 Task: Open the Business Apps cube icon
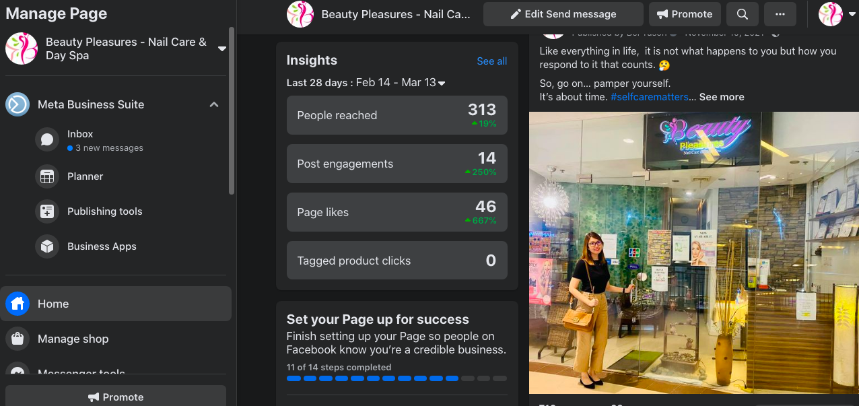[x=47, y=246]
